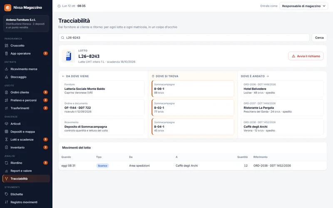Screen dimensions: 333x208
Task: Click the Cerca button
Action: point(319,37)
